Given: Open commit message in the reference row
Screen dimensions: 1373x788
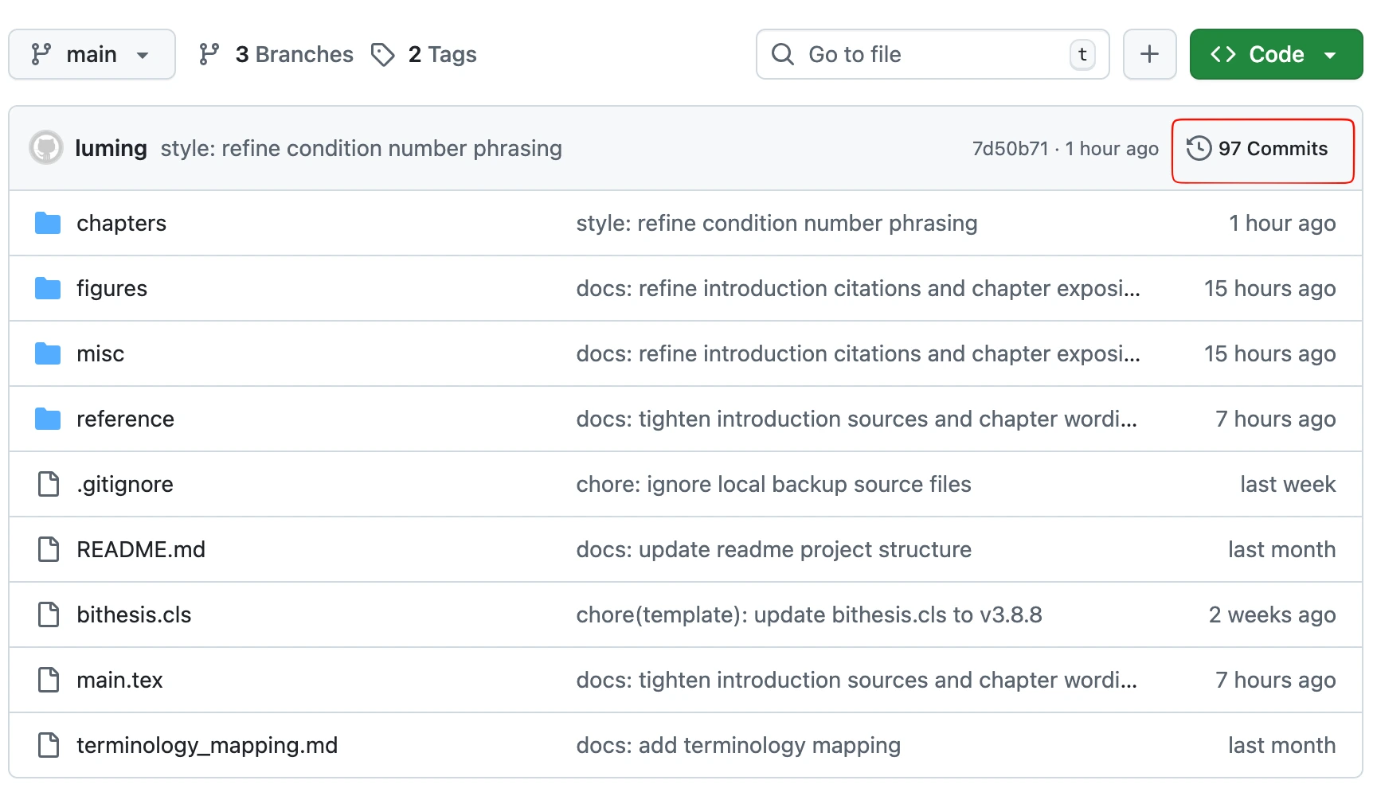Looking at the screenshot, I should (856, 419).
